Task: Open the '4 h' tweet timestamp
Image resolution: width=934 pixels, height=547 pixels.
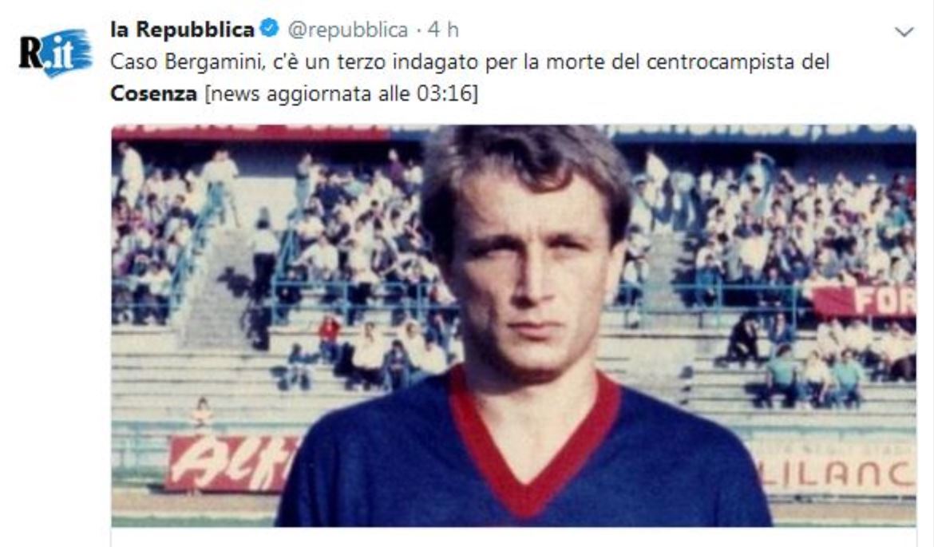Action: coord(443,30)
